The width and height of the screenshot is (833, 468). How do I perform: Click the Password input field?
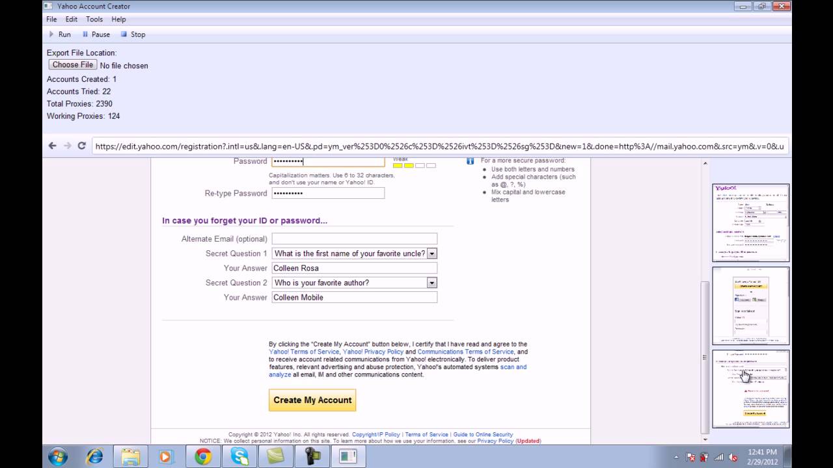[328, 161]
